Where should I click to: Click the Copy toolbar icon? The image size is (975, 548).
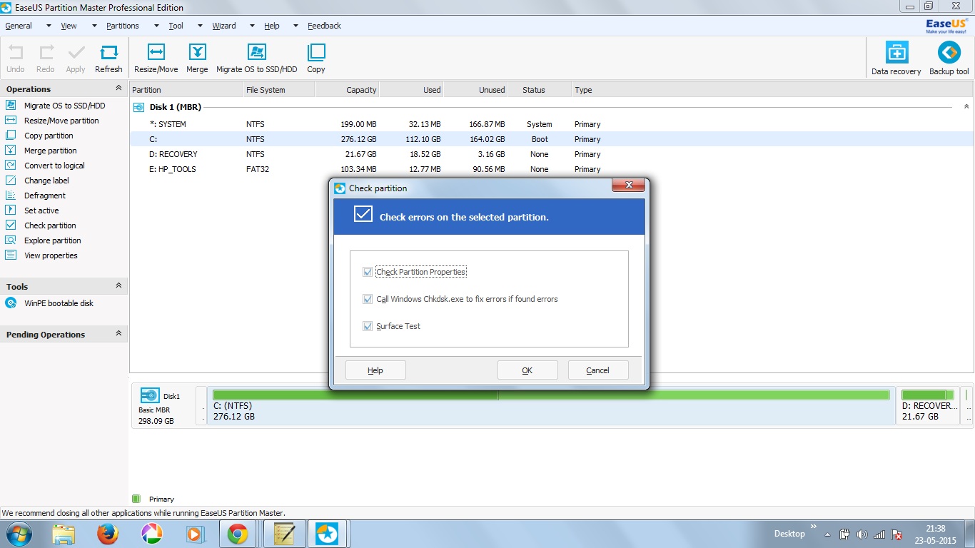[x=316, y=52]
